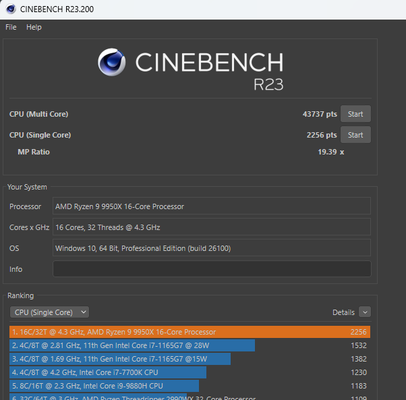Open the Help menu

34,27
